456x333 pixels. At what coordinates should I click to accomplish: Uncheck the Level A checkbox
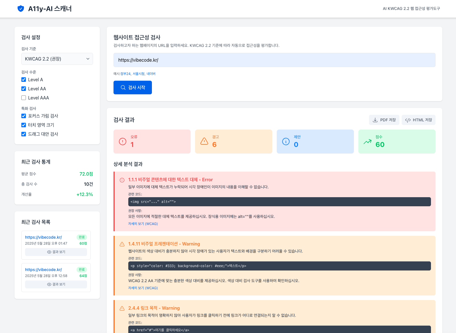(x=24, y=80)
